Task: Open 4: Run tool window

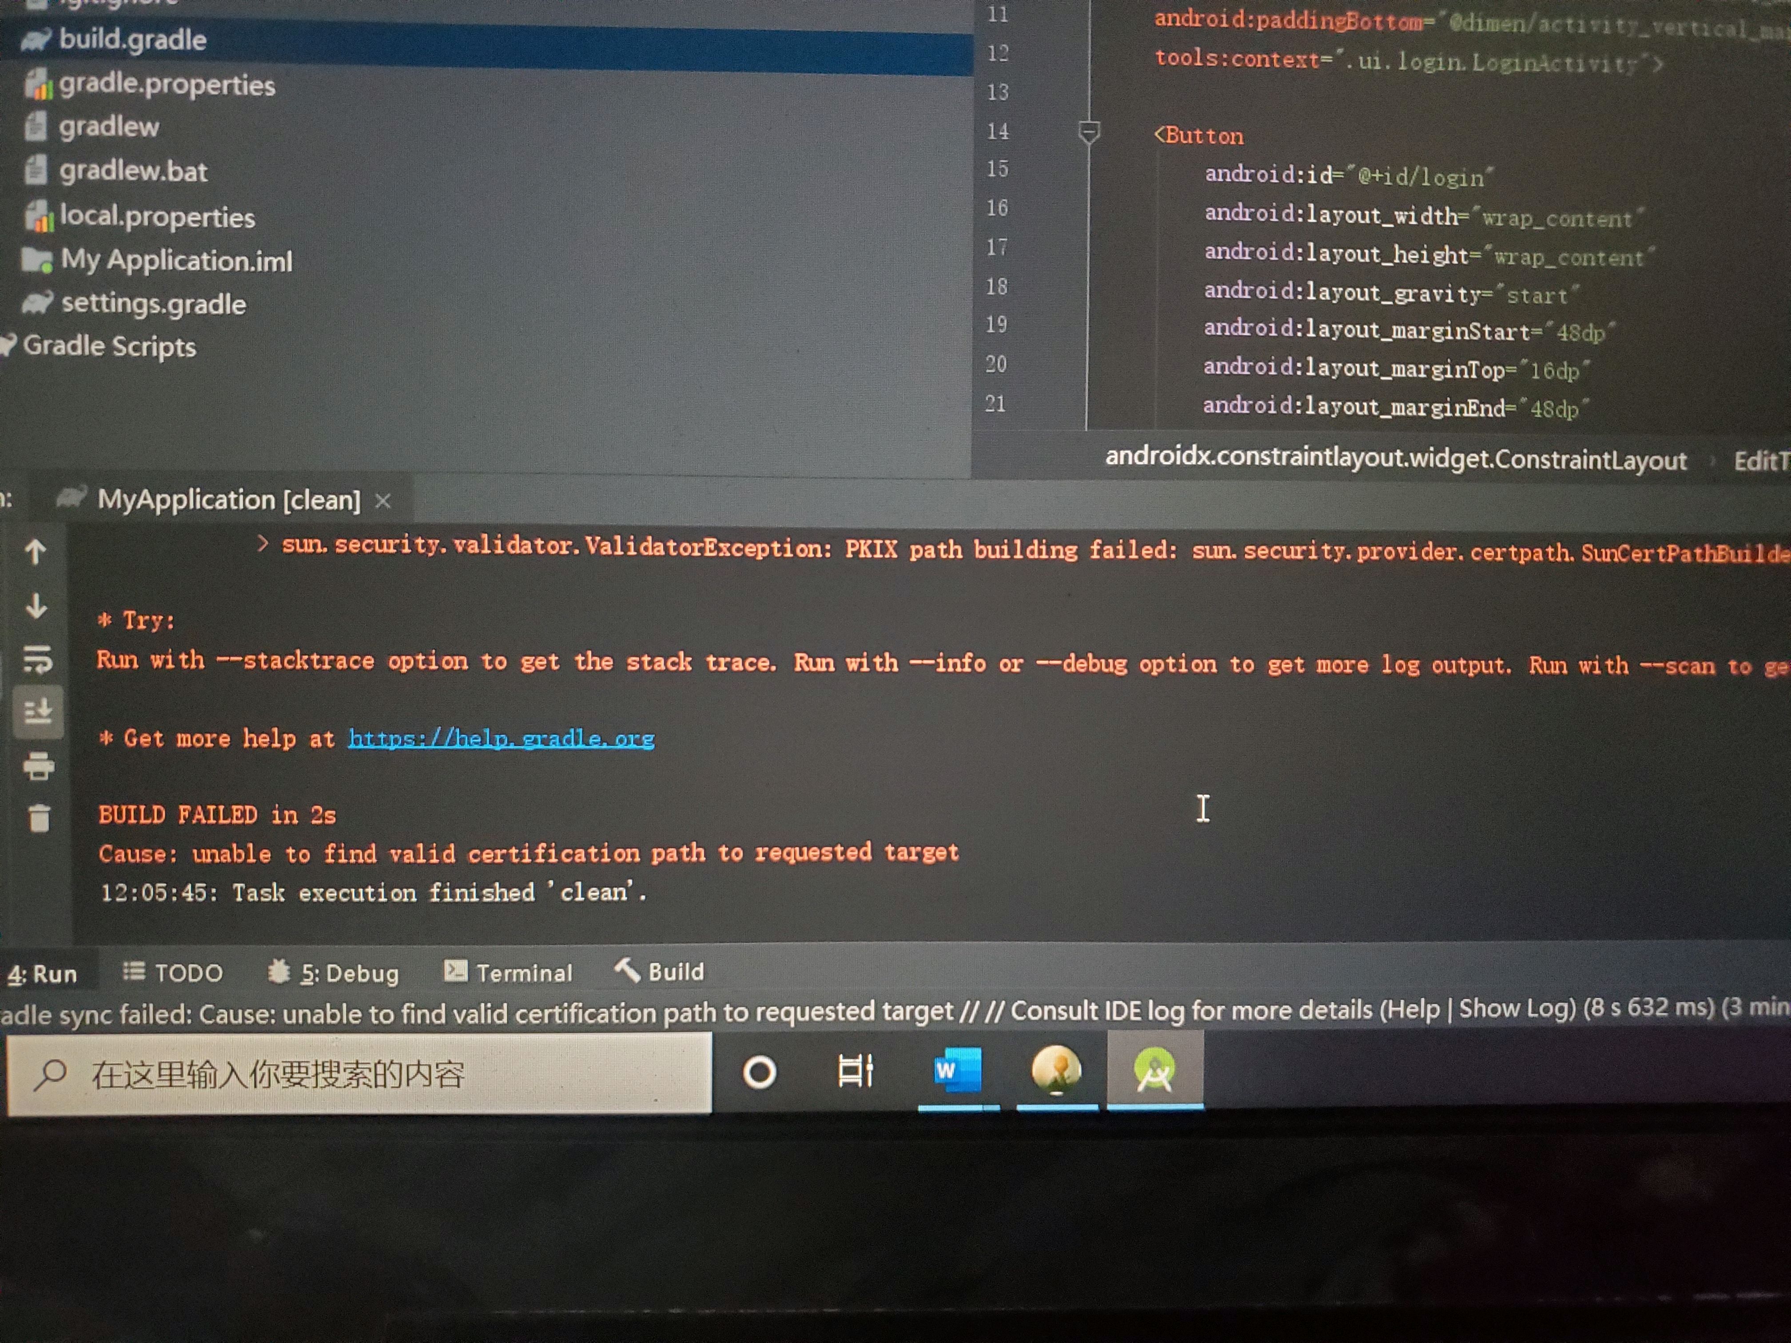Action: (x=42, y=974)
